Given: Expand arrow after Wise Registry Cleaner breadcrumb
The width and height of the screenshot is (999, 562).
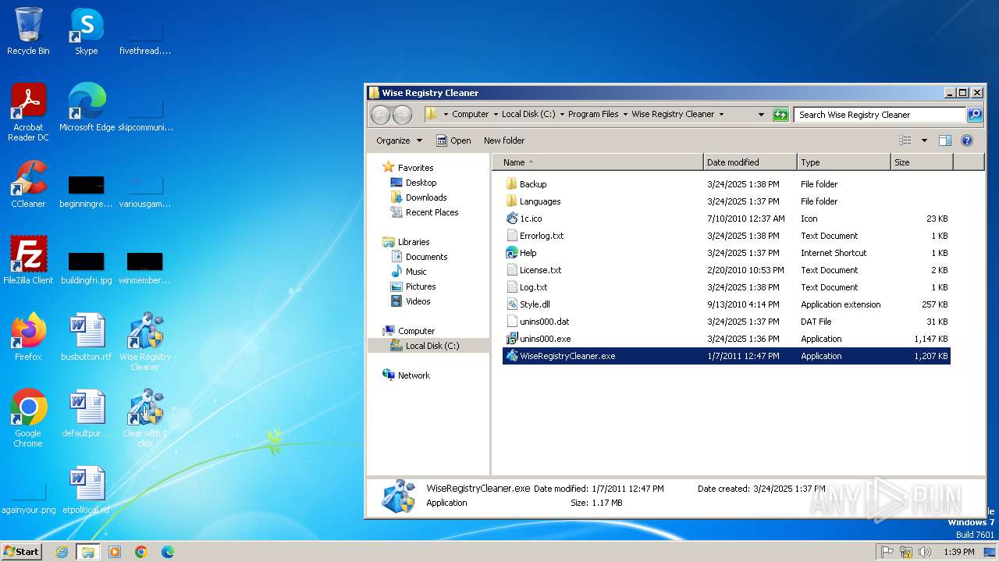Looking at the screenshot, I should [x=721, y=115].
